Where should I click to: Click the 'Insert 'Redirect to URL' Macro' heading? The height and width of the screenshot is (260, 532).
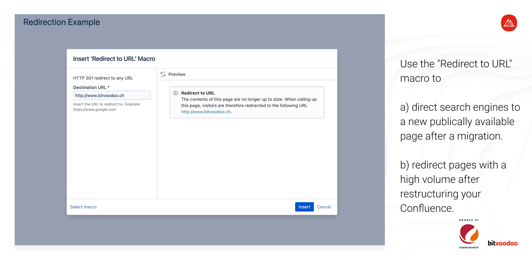pos(114,59)
